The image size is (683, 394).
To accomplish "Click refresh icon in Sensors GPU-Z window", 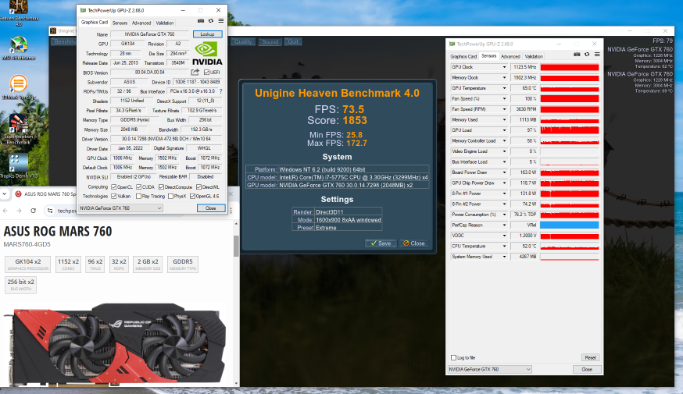I will click(587, 55).
